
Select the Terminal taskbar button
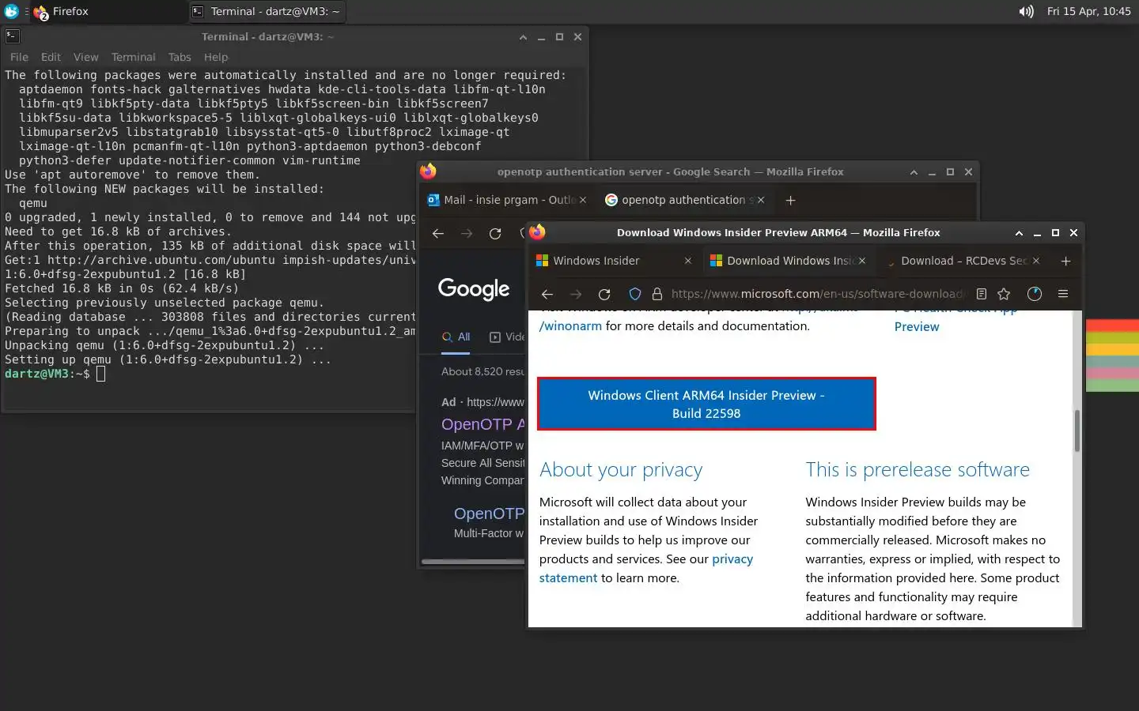[267, 11]
